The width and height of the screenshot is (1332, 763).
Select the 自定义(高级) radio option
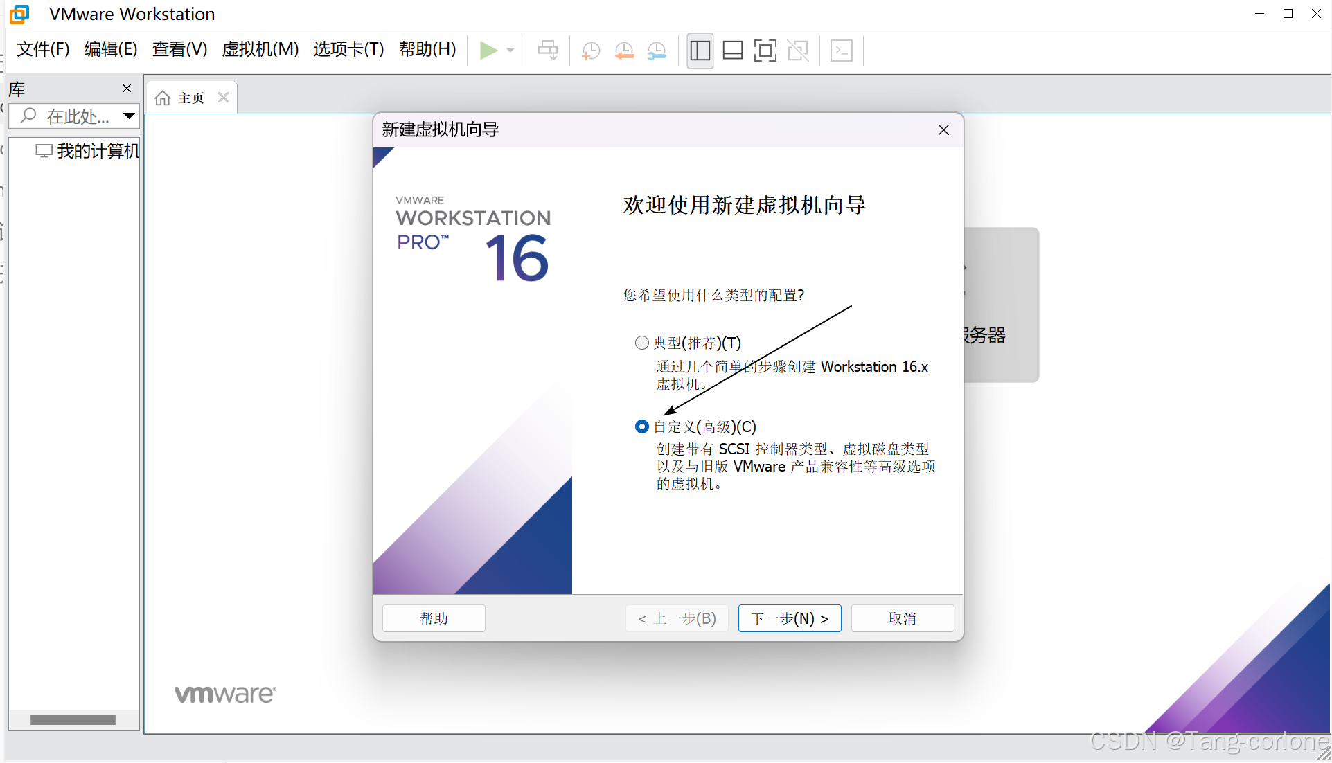642,427
